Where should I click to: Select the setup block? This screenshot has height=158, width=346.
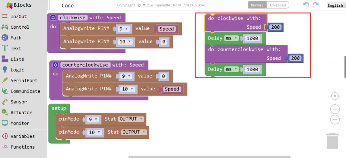point(59,108)
